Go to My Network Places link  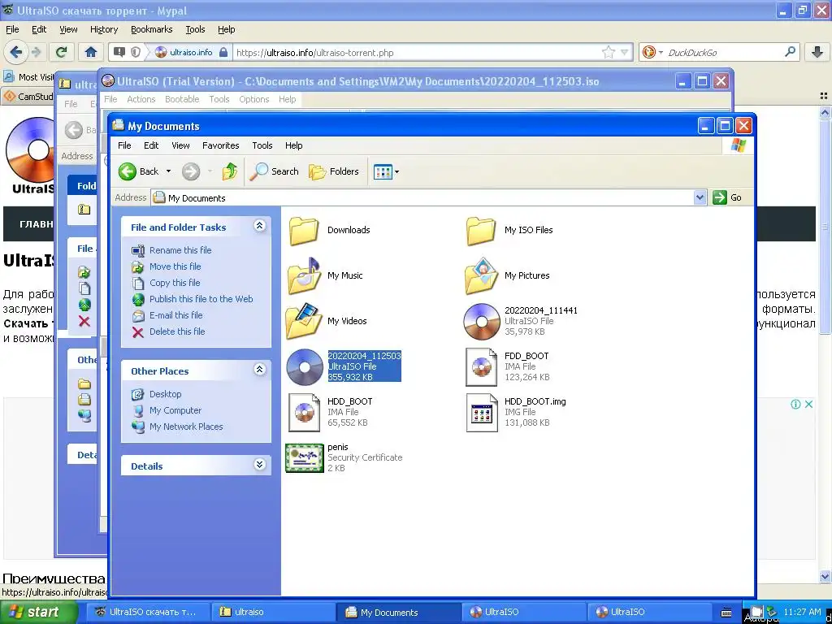[186, 427]
